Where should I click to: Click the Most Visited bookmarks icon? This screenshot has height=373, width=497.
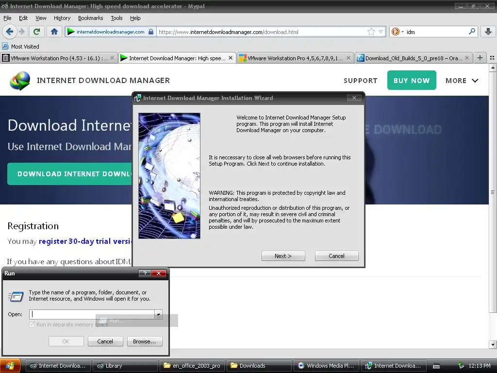click(5, 46)
